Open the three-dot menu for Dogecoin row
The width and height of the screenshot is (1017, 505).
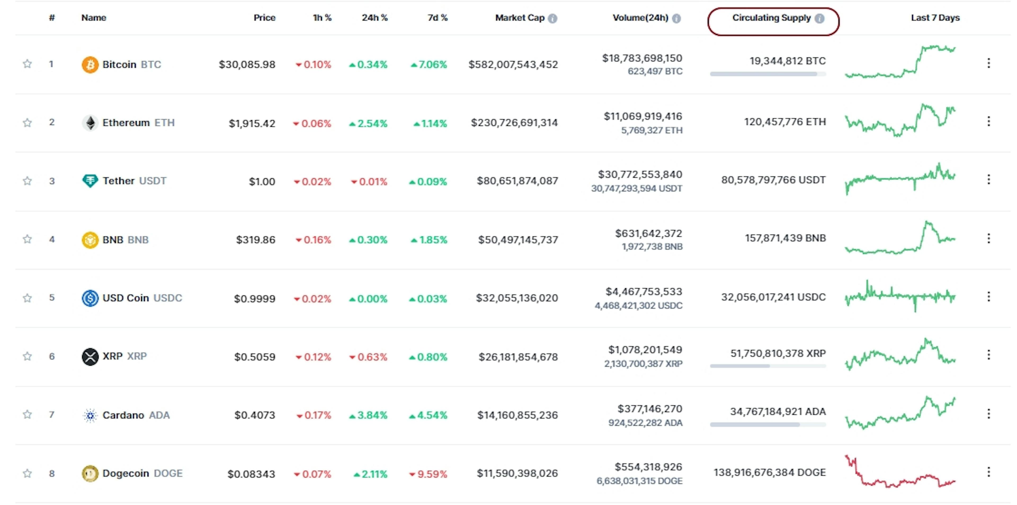coord(989,471)
